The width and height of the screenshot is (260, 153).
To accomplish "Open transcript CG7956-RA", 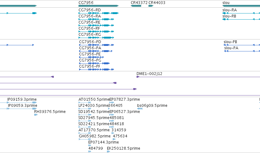I will 90,16.
